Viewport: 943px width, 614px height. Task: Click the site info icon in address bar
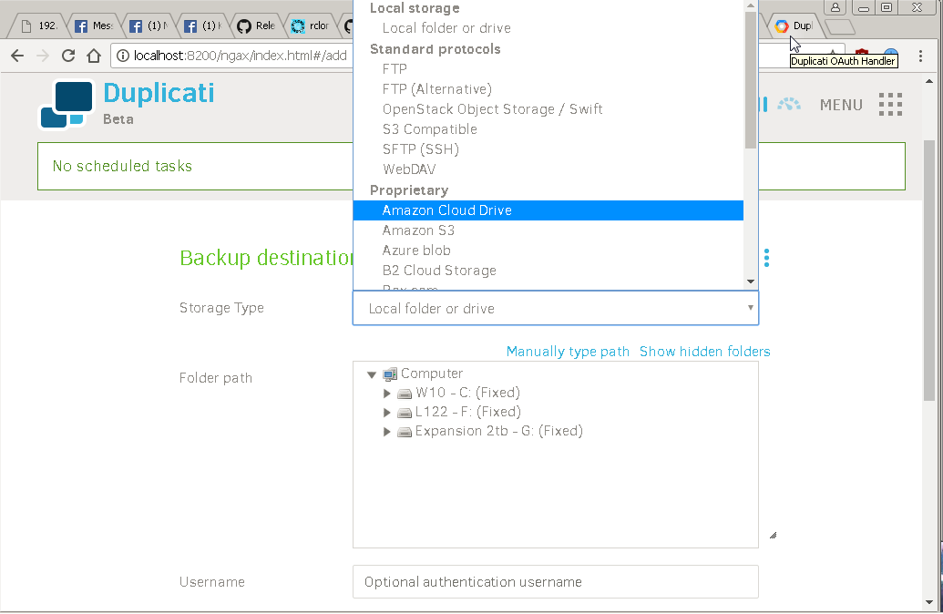pyautogui.click(x=123, y=56)
